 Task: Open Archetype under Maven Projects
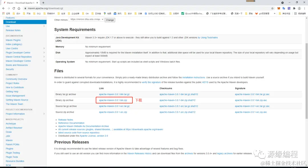(x=11, y=124)
